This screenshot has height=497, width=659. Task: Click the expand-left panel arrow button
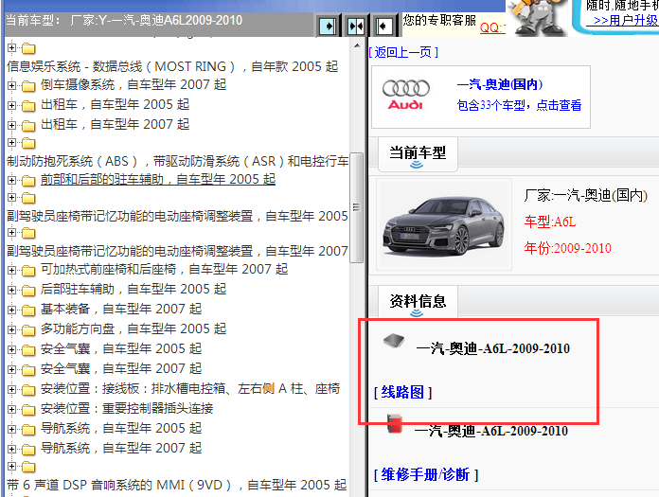coord(383,27)
